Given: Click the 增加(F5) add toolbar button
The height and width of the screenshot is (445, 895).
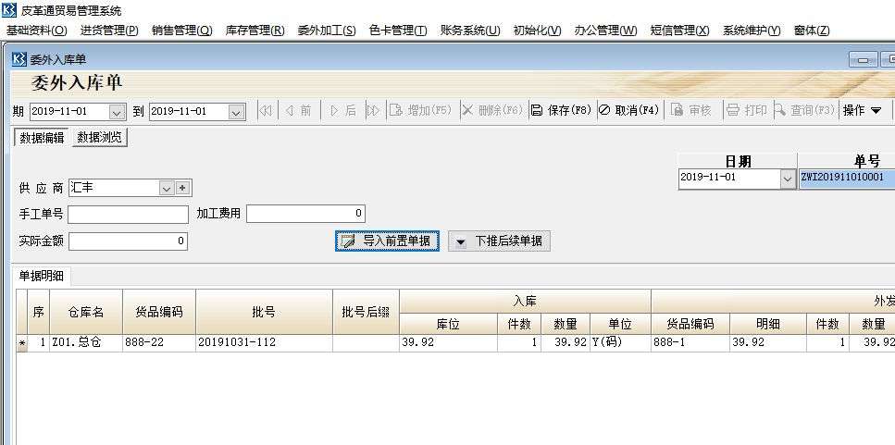Looking at the screenshot, I should point(421,111).
